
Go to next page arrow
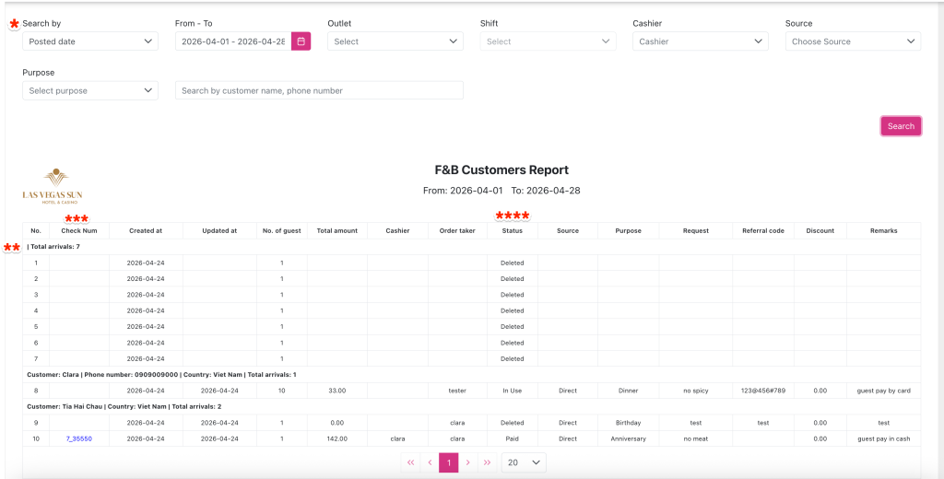click(x=468, y=462)
